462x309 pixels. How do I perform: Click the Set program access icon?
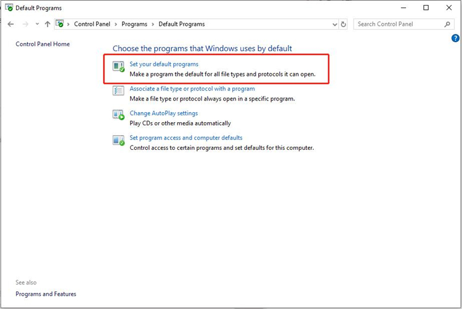[118, 141]
